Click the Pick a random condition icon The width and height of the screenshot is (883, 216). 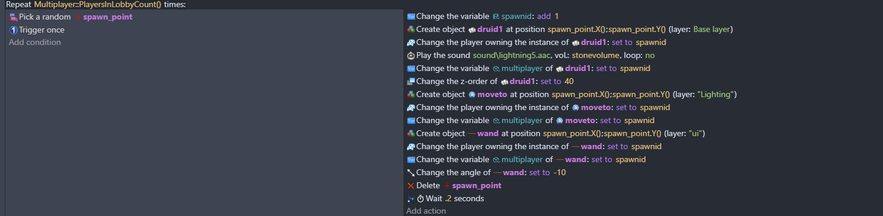click(13, 17)
